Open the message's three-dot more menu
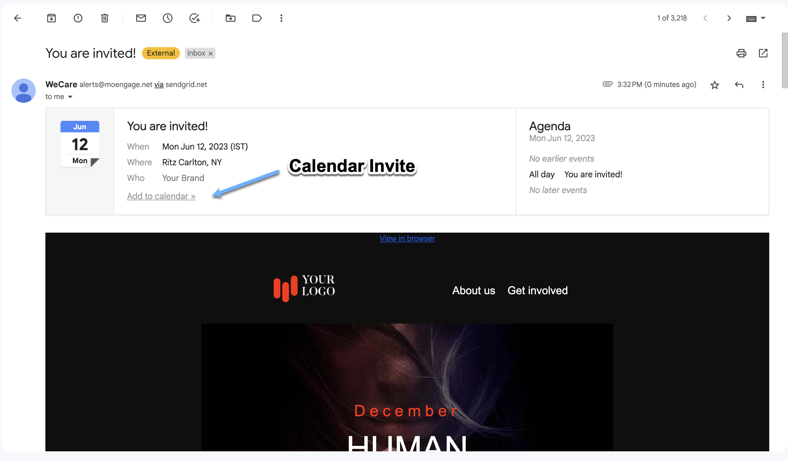The image size is (788, 461). [x=763, y=85]
